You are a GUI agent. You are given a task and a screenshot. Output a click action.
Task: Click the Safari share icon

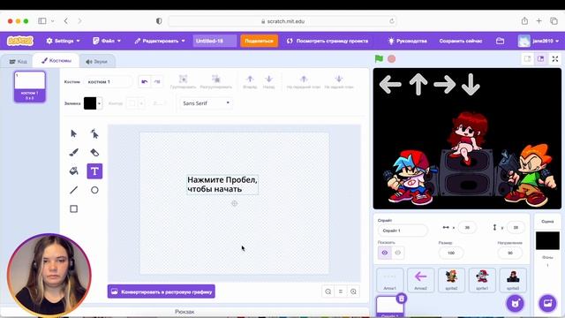coord(524,21)
